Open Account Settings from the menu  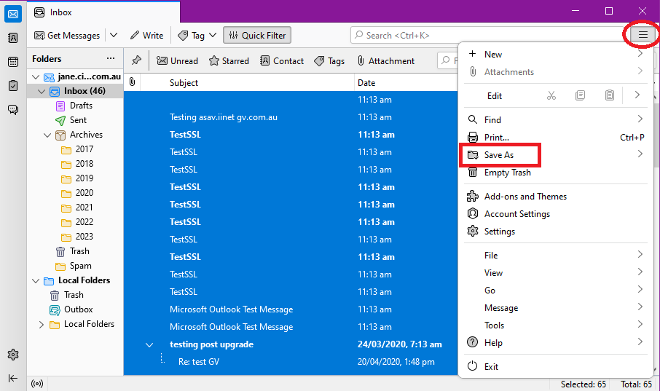click(x=516, y=214)
